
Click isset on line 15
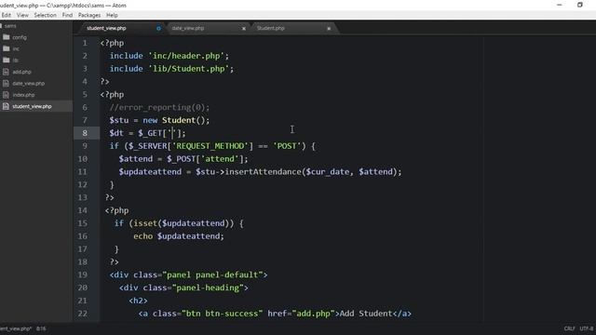[145, 223]
